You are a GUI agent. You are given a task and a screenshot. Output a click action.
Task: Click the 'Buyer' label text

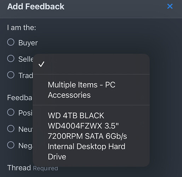[28, 43]
